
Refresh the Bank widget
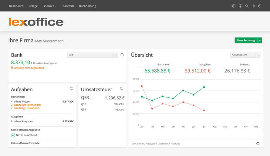(122, 55)
